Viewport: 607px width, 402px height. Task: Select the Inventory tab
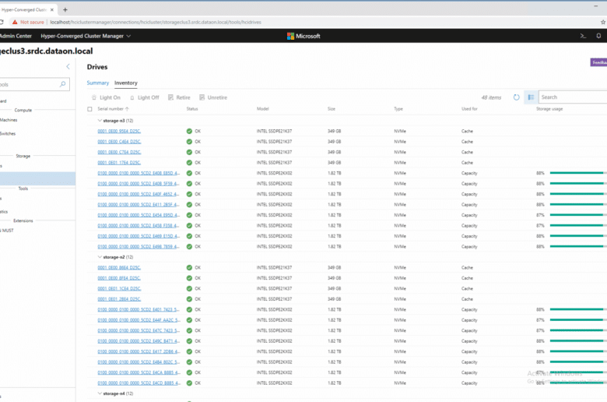[126, 83]
